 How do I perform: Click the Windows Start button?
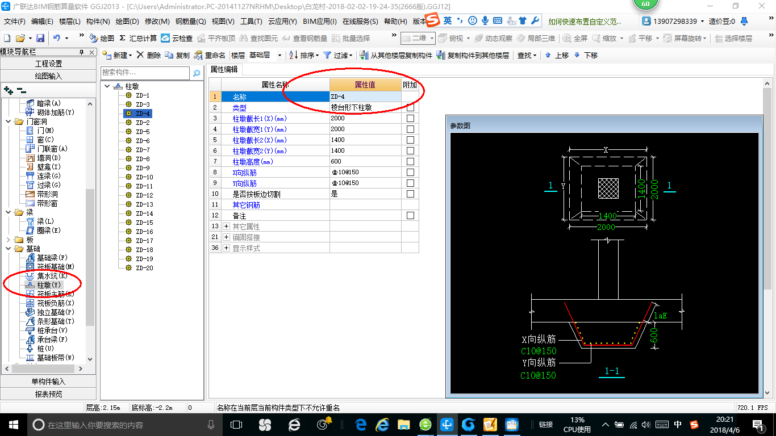point(13,424)
